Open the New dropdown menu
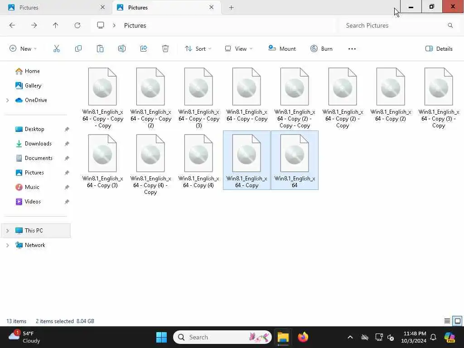The height and width of the screenshot is (348, 464). tap(23, 49)
